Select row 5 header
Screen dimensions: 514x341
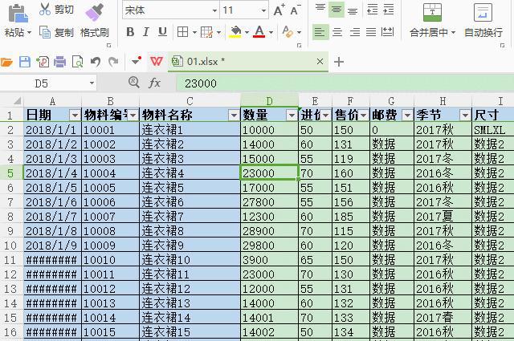(10, 173)
